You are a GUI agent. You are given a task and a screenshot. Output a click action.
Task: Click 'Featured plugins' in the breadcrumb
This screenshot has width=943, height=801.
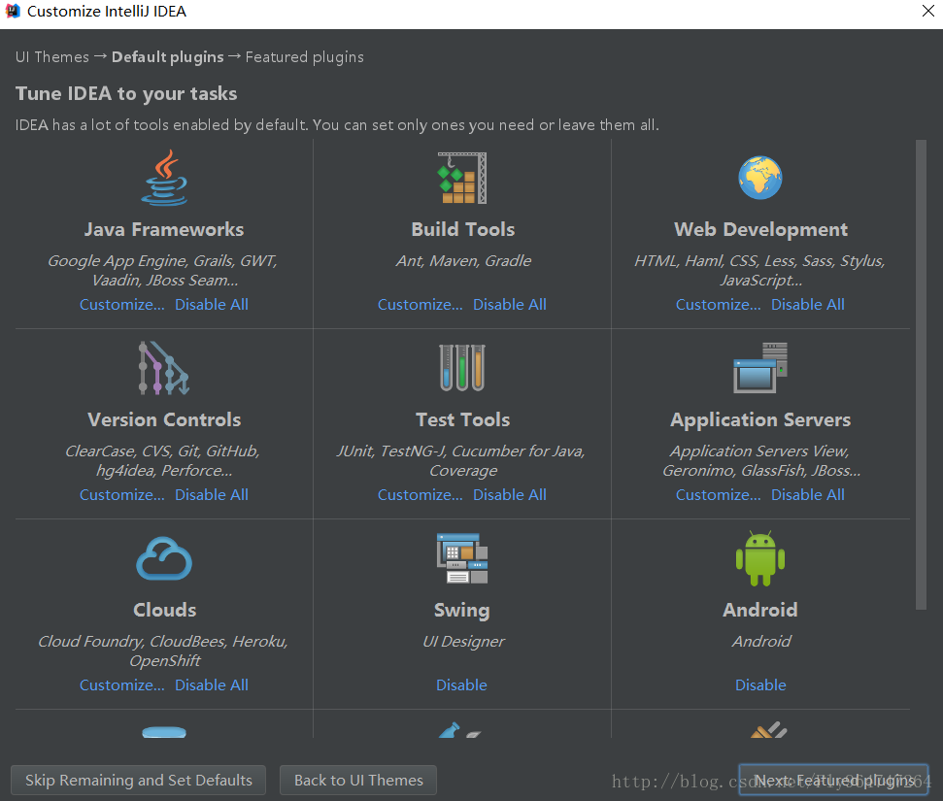[x=304, y=57]
